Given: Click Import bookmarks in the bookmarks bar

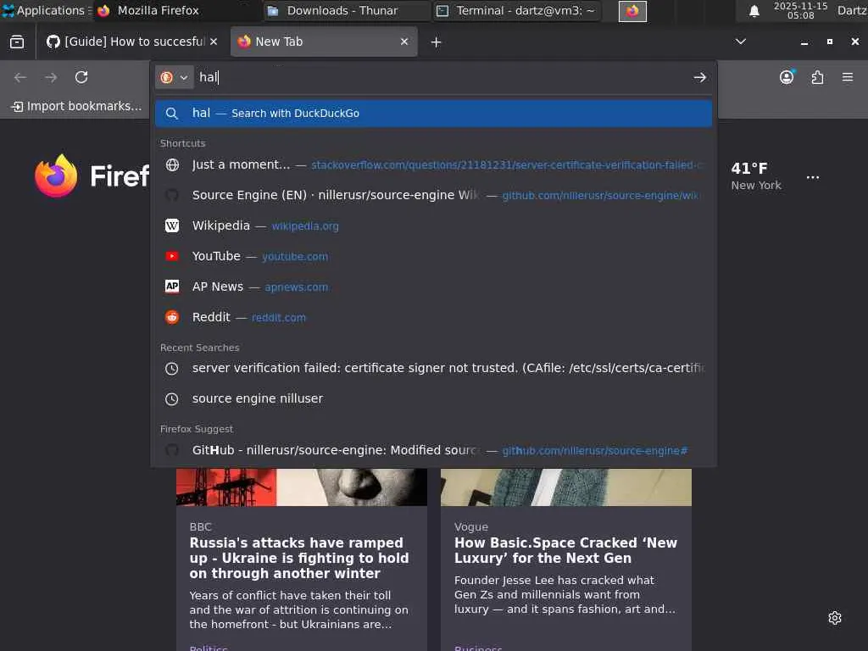Looking at the screenshot, I should (76, 106).
